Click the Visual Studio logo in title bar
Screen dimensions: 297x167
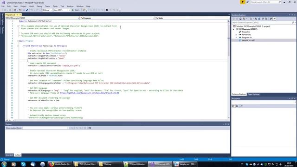[x=3, y=2]
